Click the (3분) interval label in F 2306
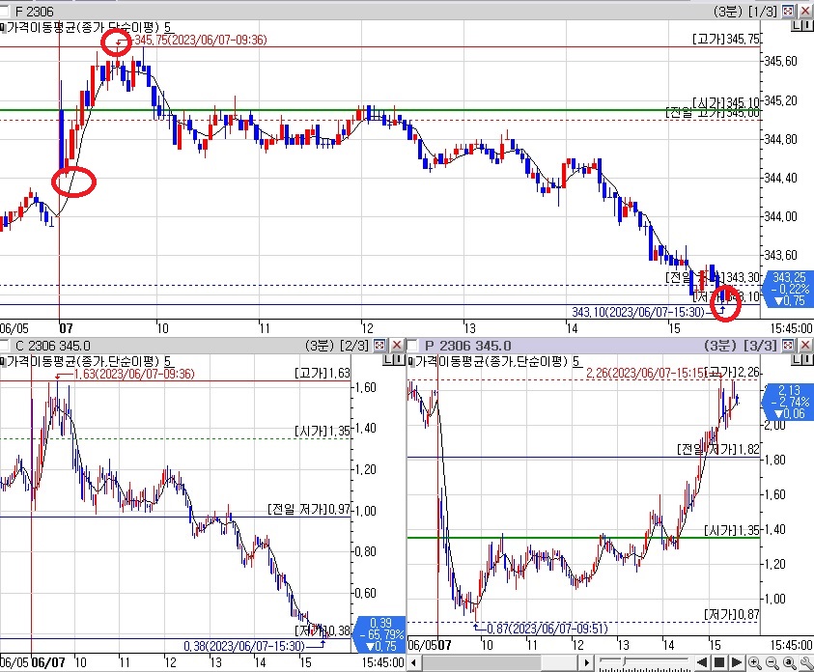Viewport: 814px width, 672px height. (728, 11)
